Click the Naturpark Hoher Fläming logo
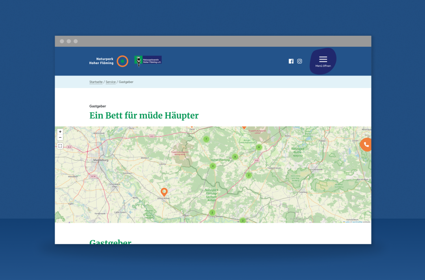The image size is (425, 280). click(109, 61)
